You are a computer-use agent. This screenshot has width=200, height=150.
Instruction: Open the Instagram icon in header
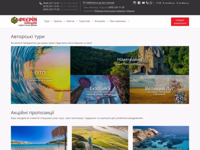135,3
